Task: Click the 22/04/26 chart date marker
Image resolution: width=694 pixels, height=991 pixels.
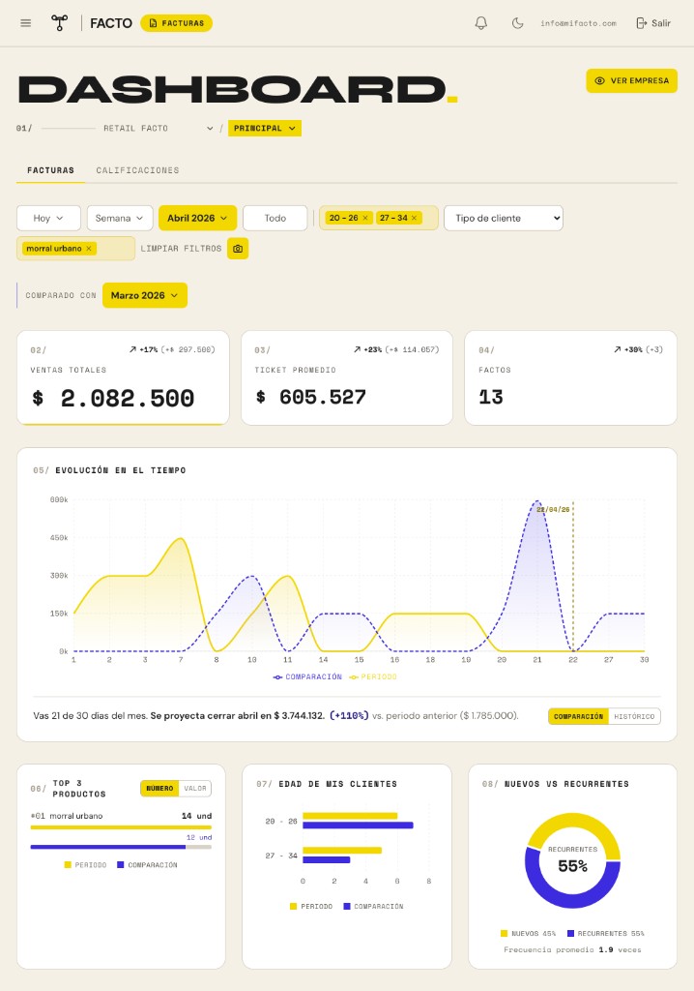Action: coord(553,509)
